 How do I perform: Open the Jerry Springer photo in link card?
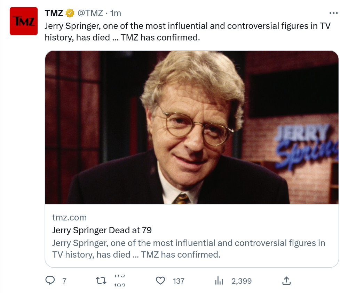point(192,127)
